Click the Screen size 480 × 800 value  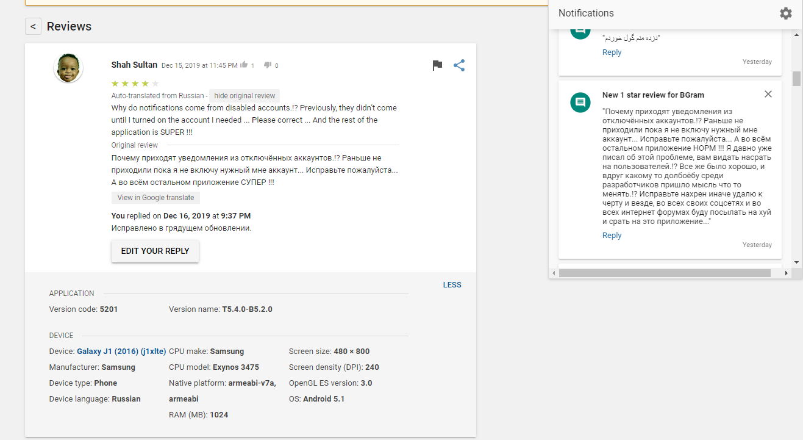click(x=351, y=352)
